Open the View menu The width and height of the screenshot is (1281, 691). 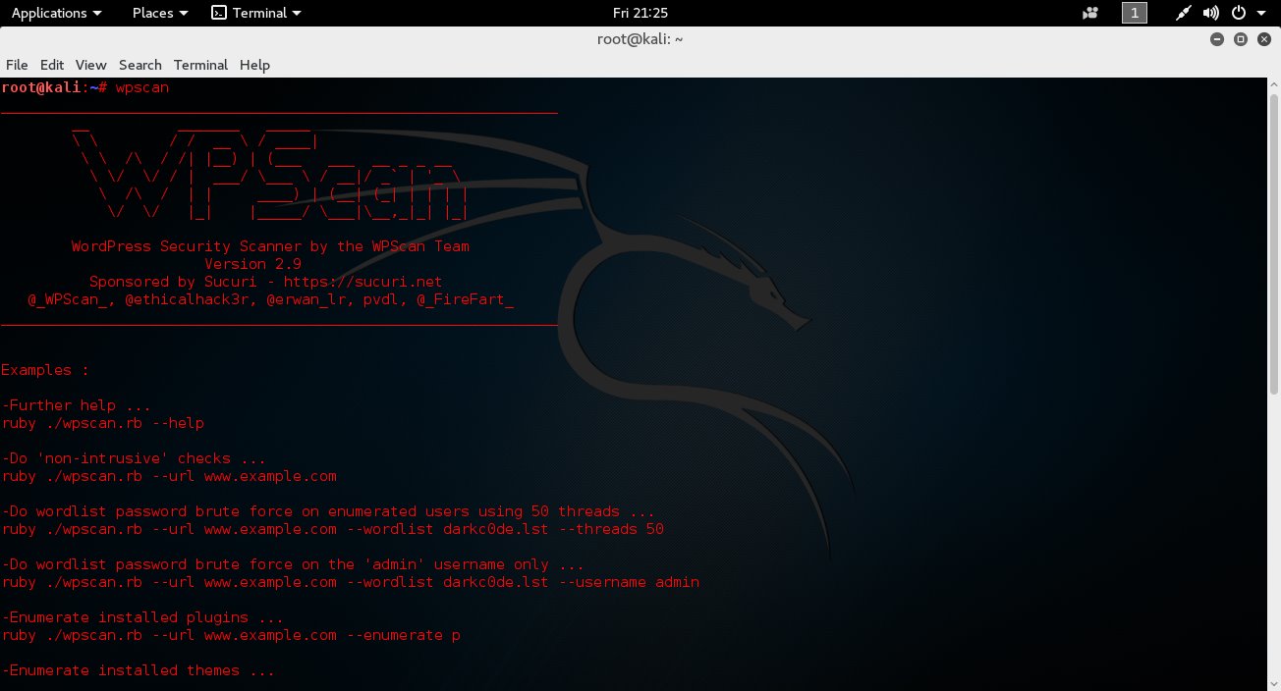[x=90, y=65]
